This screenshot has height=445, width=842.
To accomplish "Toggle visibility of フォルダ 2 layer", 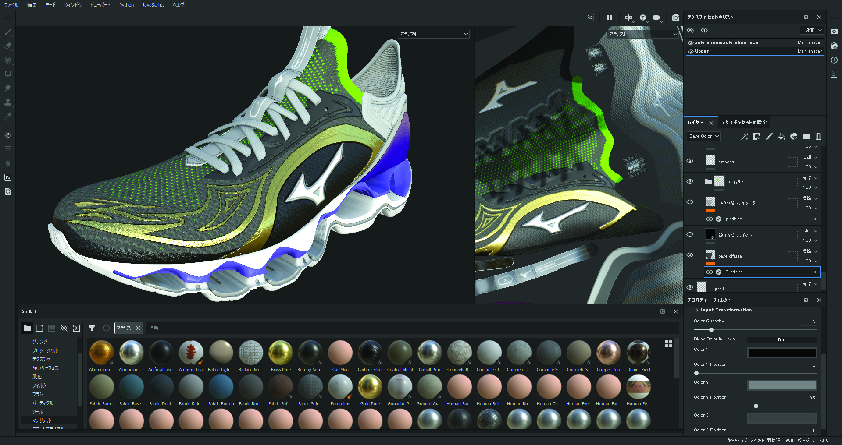I will [x=690, y=181].
